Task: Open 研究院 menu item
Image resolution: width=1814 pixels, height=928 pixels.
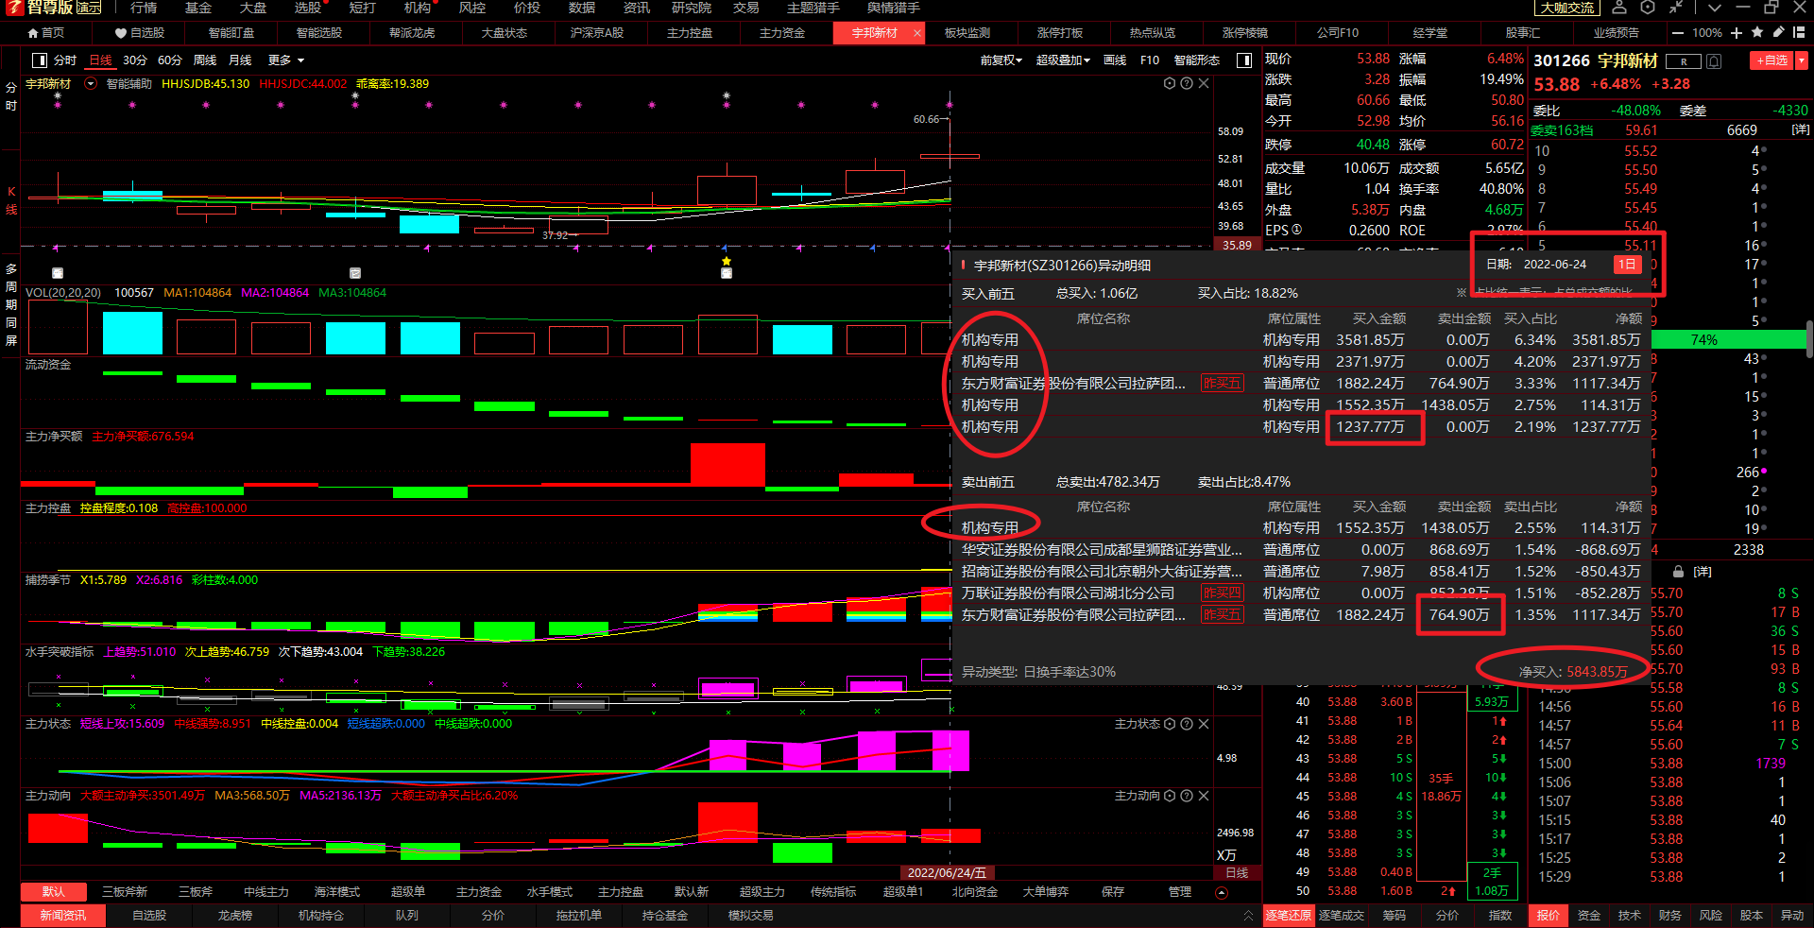Action: (692, 8)
